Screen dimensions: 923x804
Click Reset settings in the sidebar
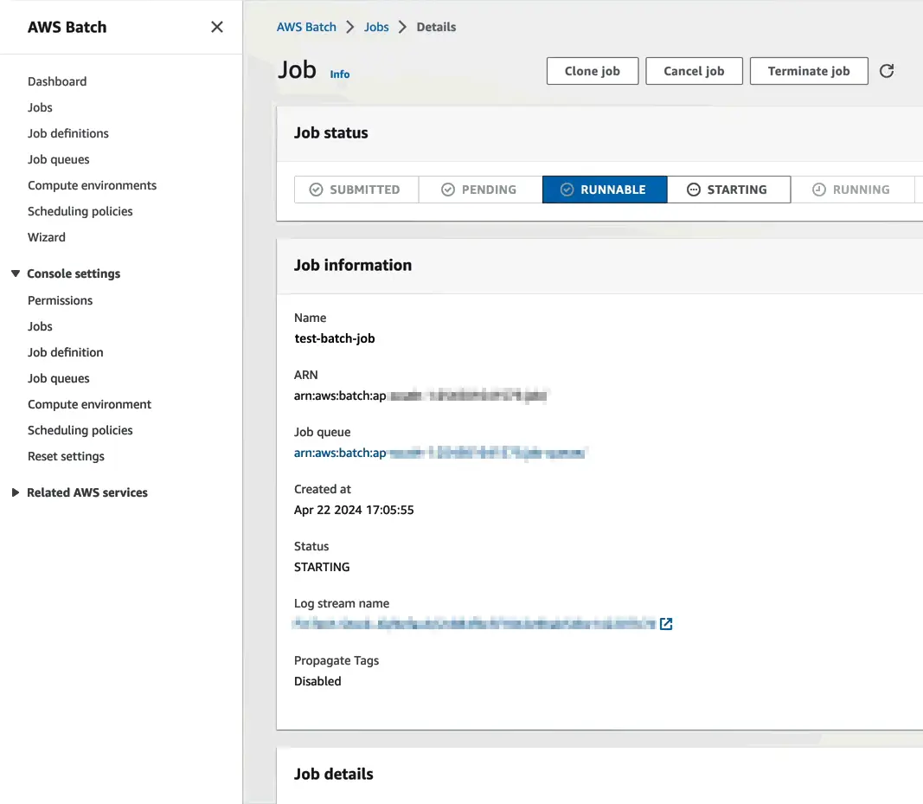[66, 456]
